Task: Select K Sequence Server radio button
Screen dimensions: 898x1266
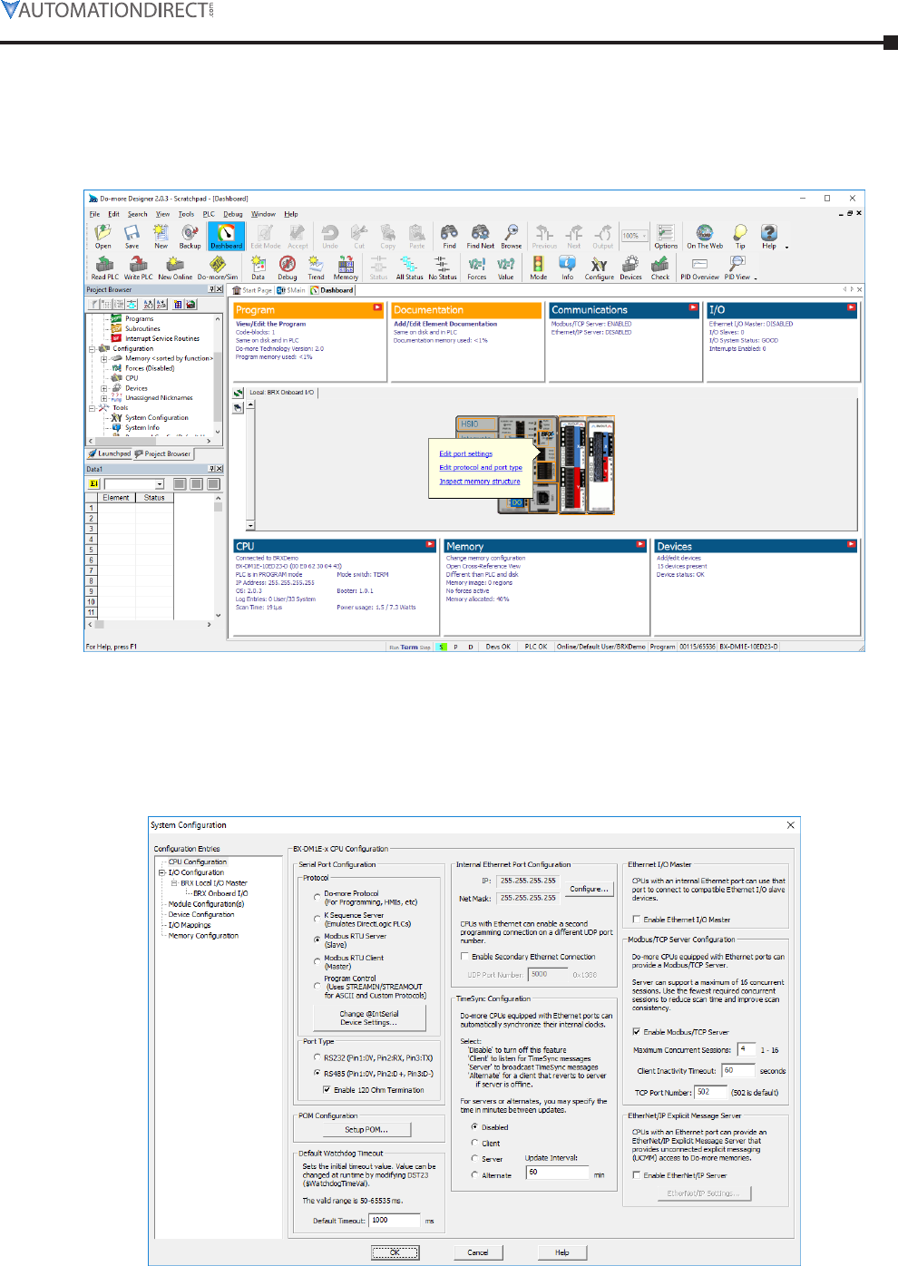Action: (317, 919)
